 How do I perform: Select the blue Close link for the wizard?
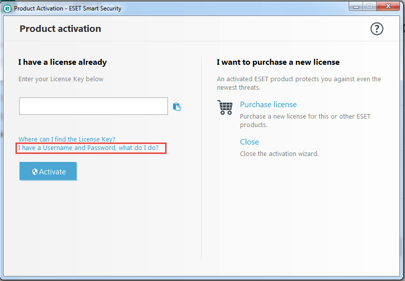point(249,141)
